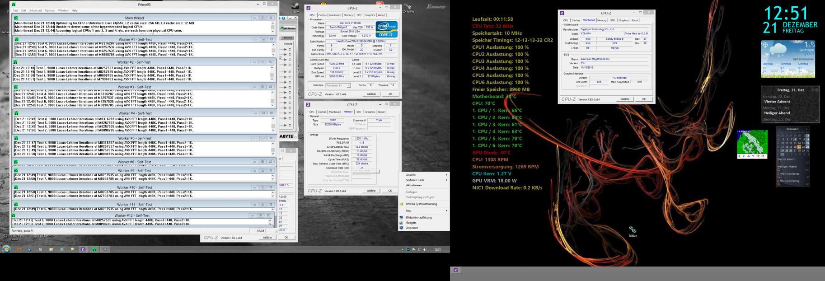This screenshot has height=281, width=825.
Task: Click the Intel Core i7 logo in CPU-Z
Action: (x=386, y=29)
